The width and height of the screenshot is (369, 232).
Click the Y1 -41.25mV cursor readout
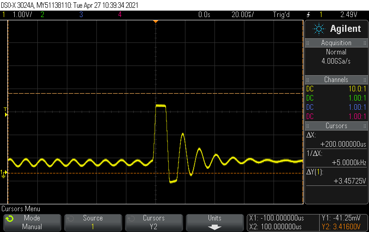tap(341, 218)
